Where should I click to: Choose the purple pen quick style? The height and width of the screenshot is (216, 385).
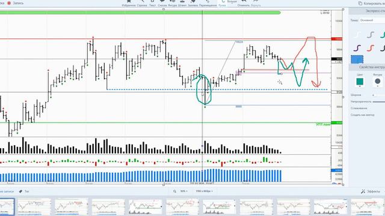coord(357,48)
